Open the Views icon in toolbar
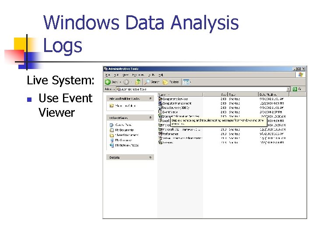Image resolution: width=315 pixels, height=236 pixels. click(x=186, y=82)
